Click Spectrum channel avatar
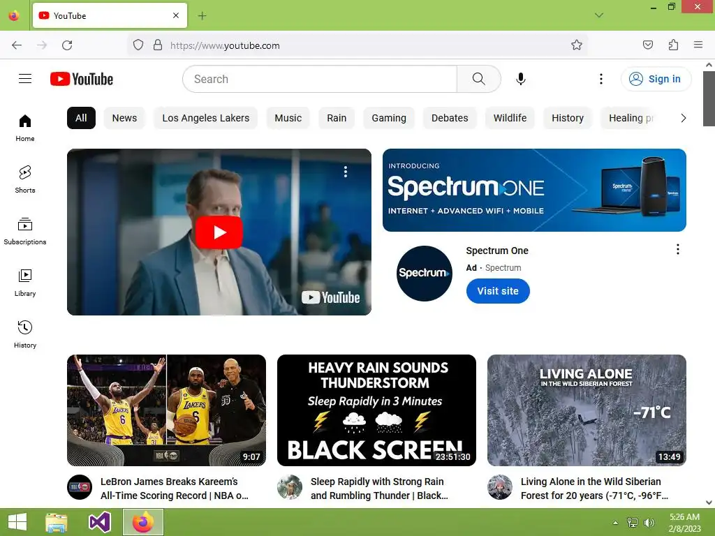 [x=424, y=274]
